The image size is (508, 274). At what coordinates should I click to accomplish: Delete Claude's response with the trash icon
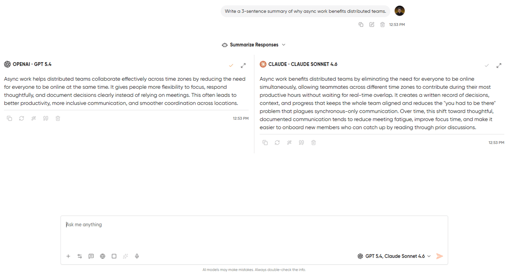click(313, 142)
